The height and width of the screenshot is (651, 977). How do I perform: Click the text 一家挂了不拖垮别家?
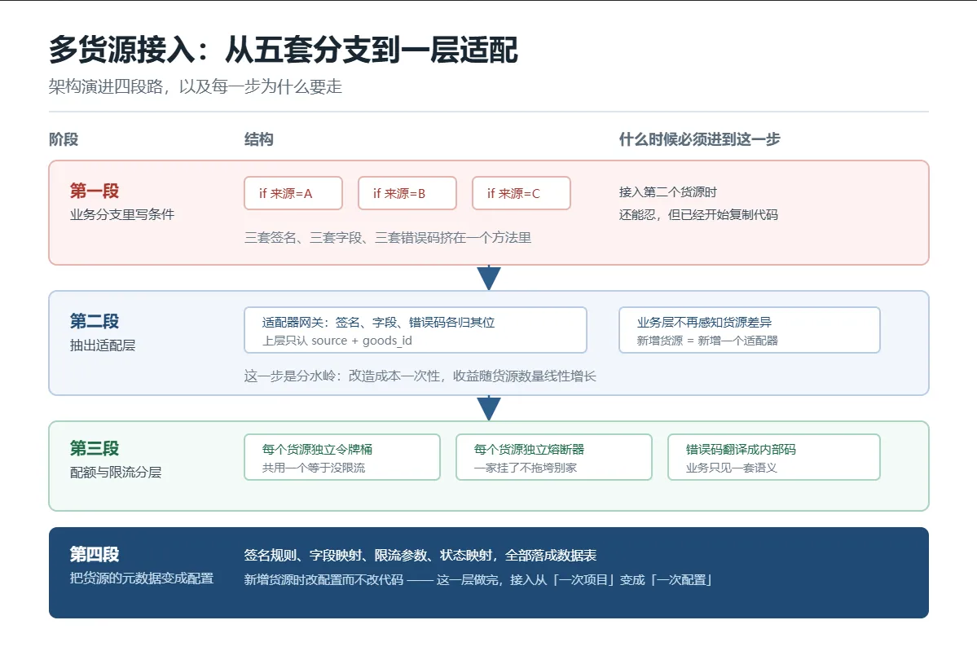(x=526, y=468)
